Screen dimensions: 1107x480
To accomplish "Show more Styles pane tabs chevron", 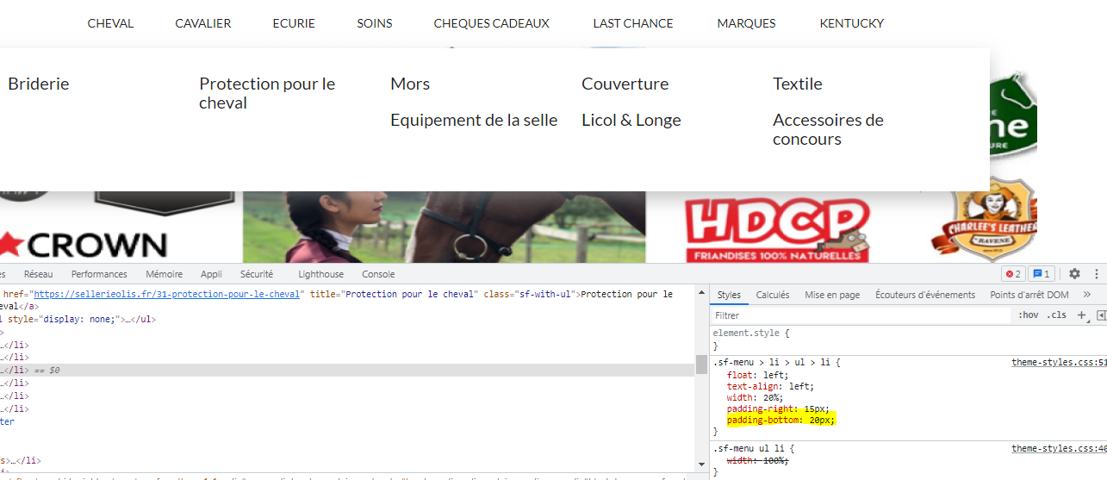I will pyautogui.click(x=1087, y=295).
